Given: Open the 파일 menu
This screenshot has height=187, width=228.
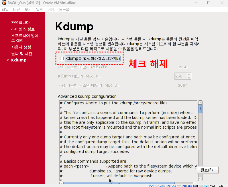Looking at the screenshot, I should [5, 10].
